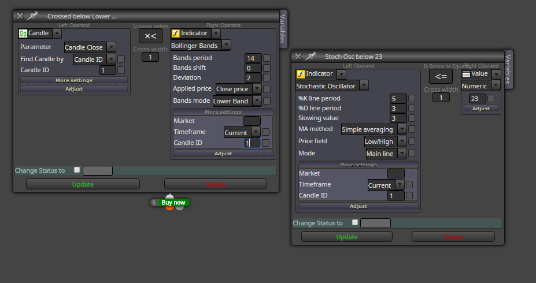Open Stochastic Timeframe Current dropdown
The width and height of the screenshot is (536, 283).
click(400, 185)
